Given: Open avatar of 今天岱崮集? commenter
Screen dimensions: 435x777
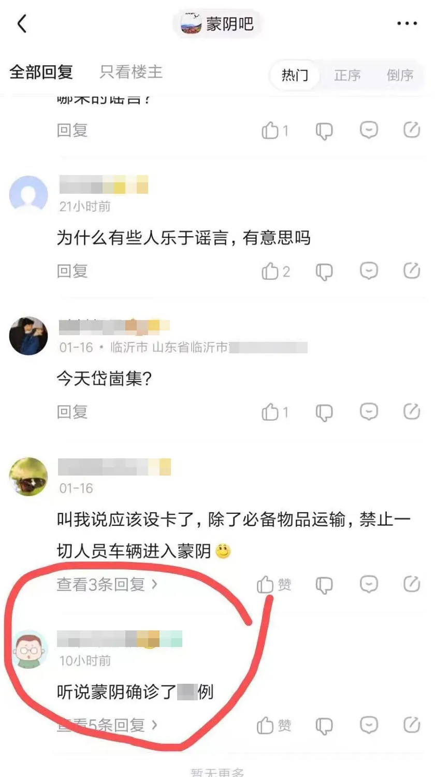Looking at the screenshot, I should [x=28, y=336].
